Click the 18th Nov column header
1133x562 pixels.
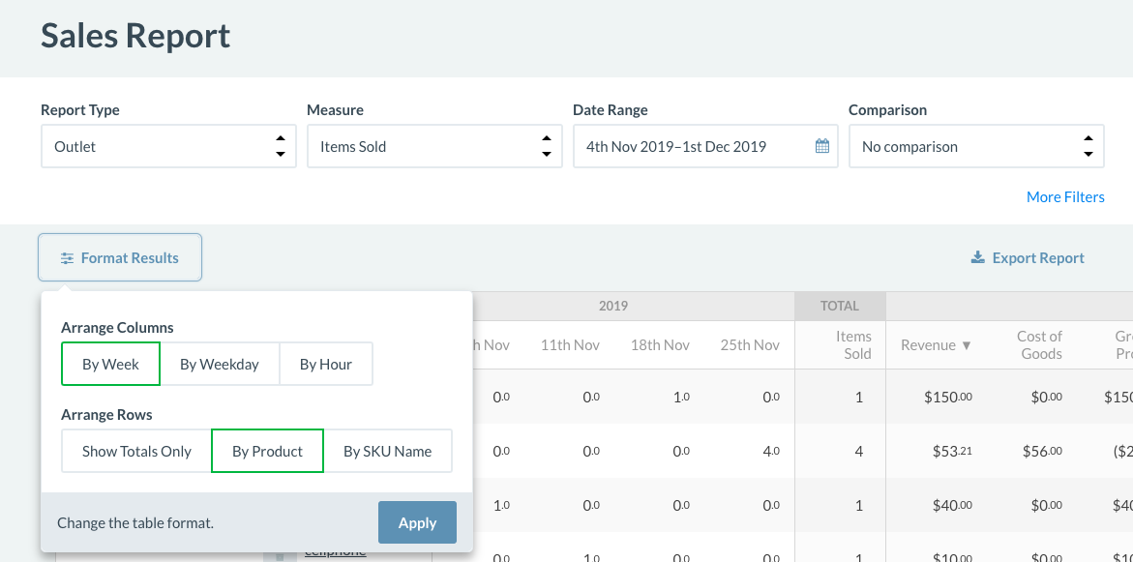[x=660, y=345]
